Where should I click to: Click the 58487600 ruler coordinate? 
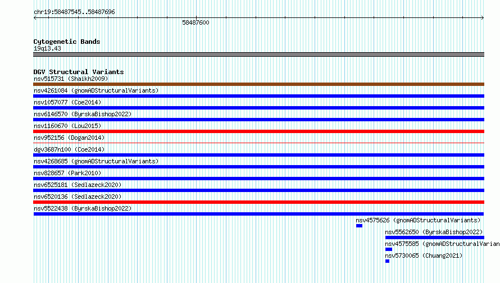click(x=196, y=22)
